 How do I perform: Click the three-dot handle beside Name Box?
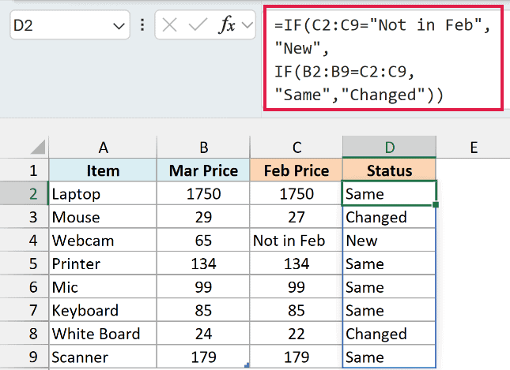tap(142, 25)
